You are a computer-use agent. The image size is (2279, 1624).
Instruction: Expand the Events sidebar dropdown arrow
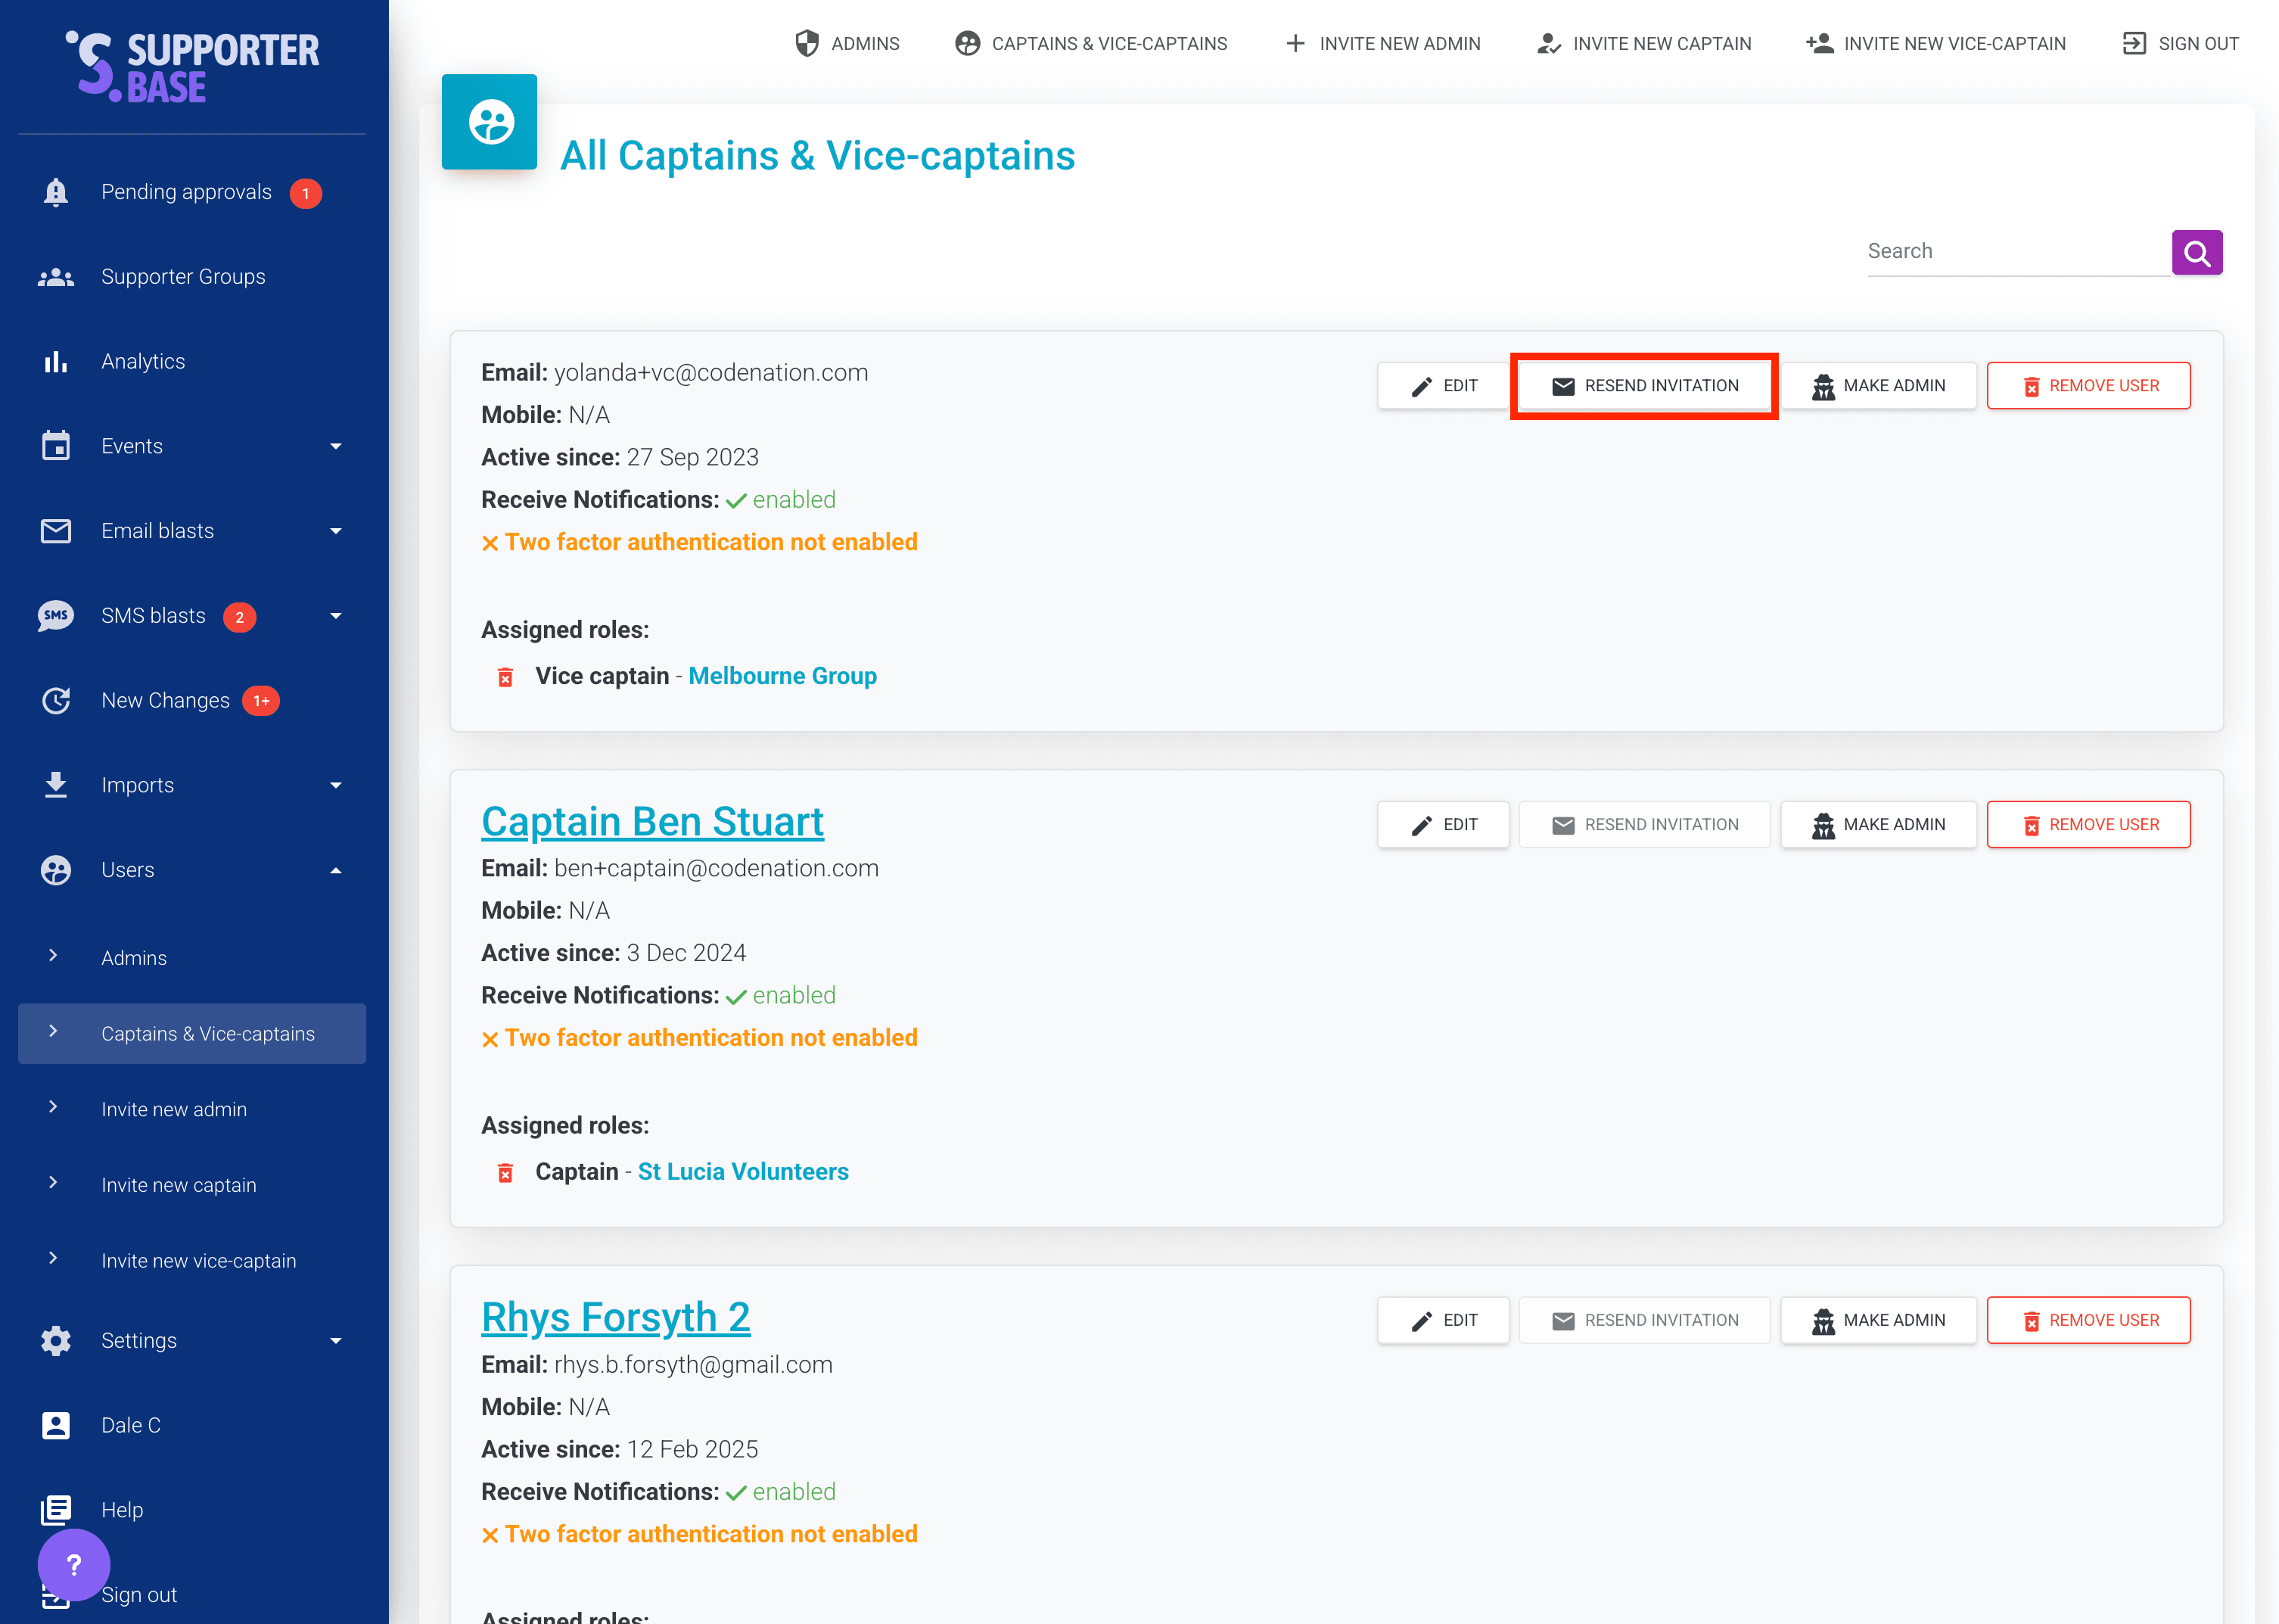click(336, 446)
